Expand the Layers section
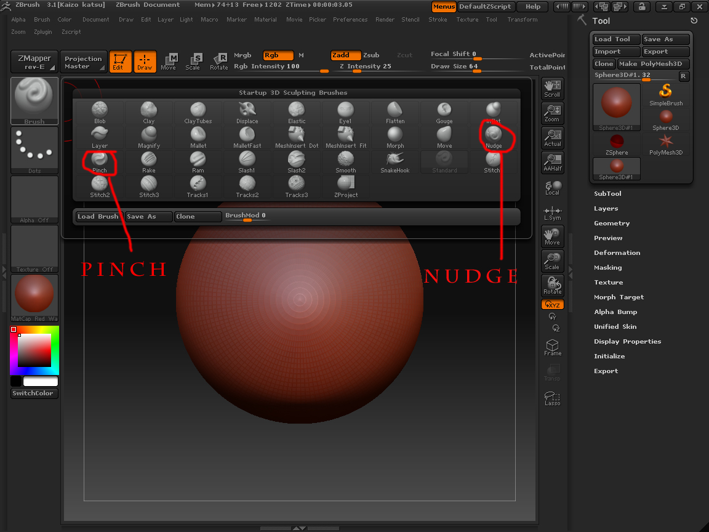This screenshot has width=709, height=532. pyautogui.click(x=606, y=209)
